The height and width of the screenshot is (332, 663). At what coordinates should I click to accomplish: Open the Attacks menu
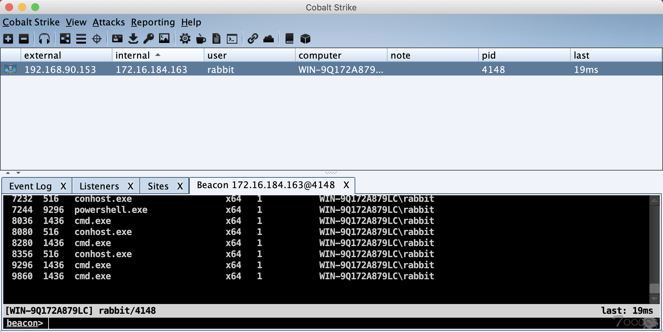tap(109, 22)
